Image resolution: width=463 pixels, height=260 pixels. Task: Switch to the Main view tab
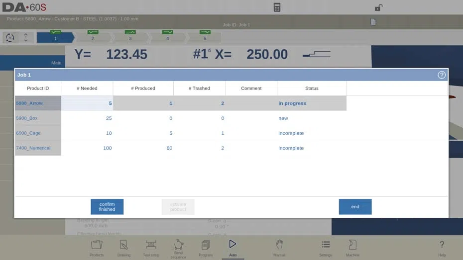(x=32, y=63)
